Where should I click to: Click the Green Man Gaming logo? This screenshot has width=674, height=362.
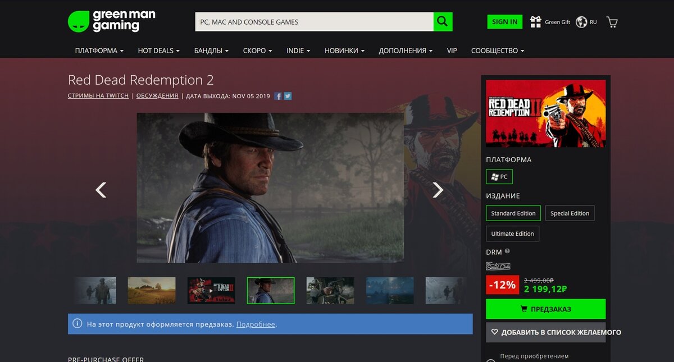pos(111,21)
